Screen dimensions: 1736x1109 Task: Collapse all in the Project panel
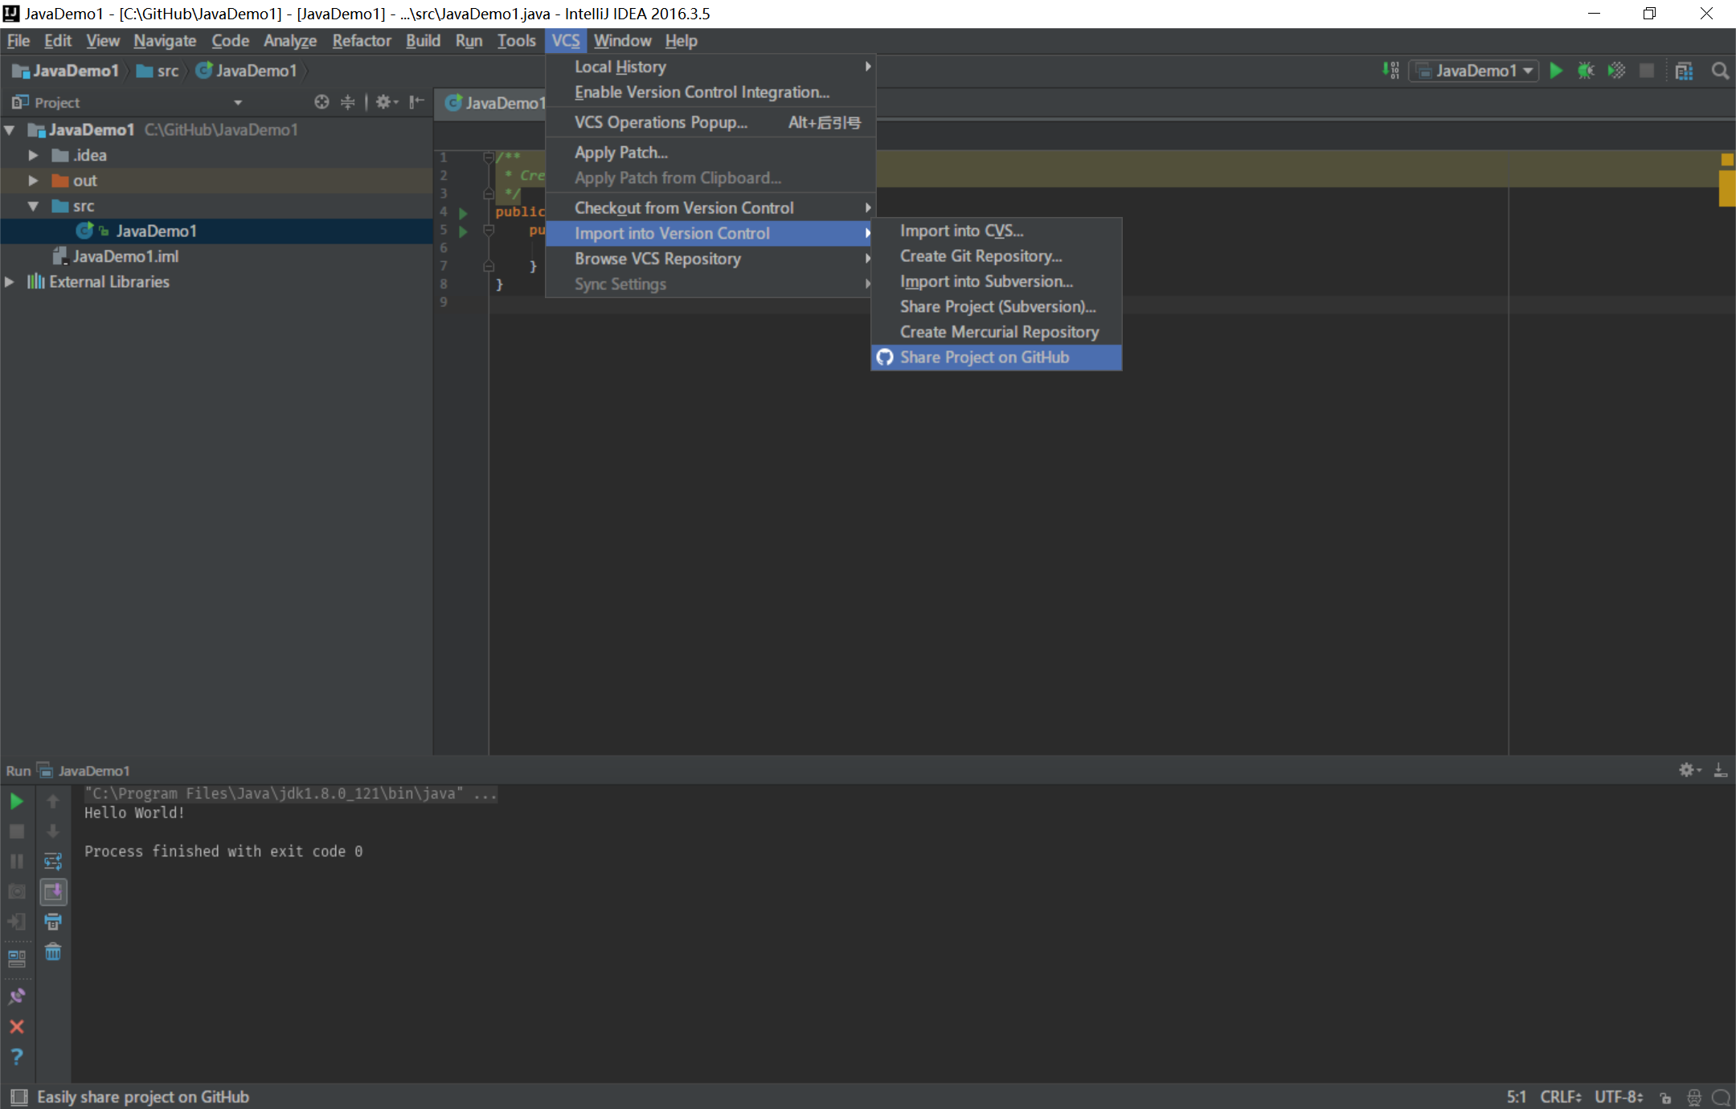pos(347,102)
